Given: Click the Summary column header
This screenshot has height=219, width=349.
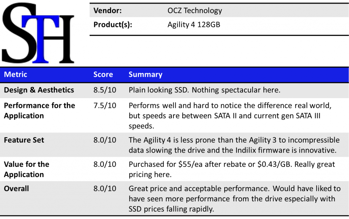Looking at the screenshot, I should pos(146,74).
